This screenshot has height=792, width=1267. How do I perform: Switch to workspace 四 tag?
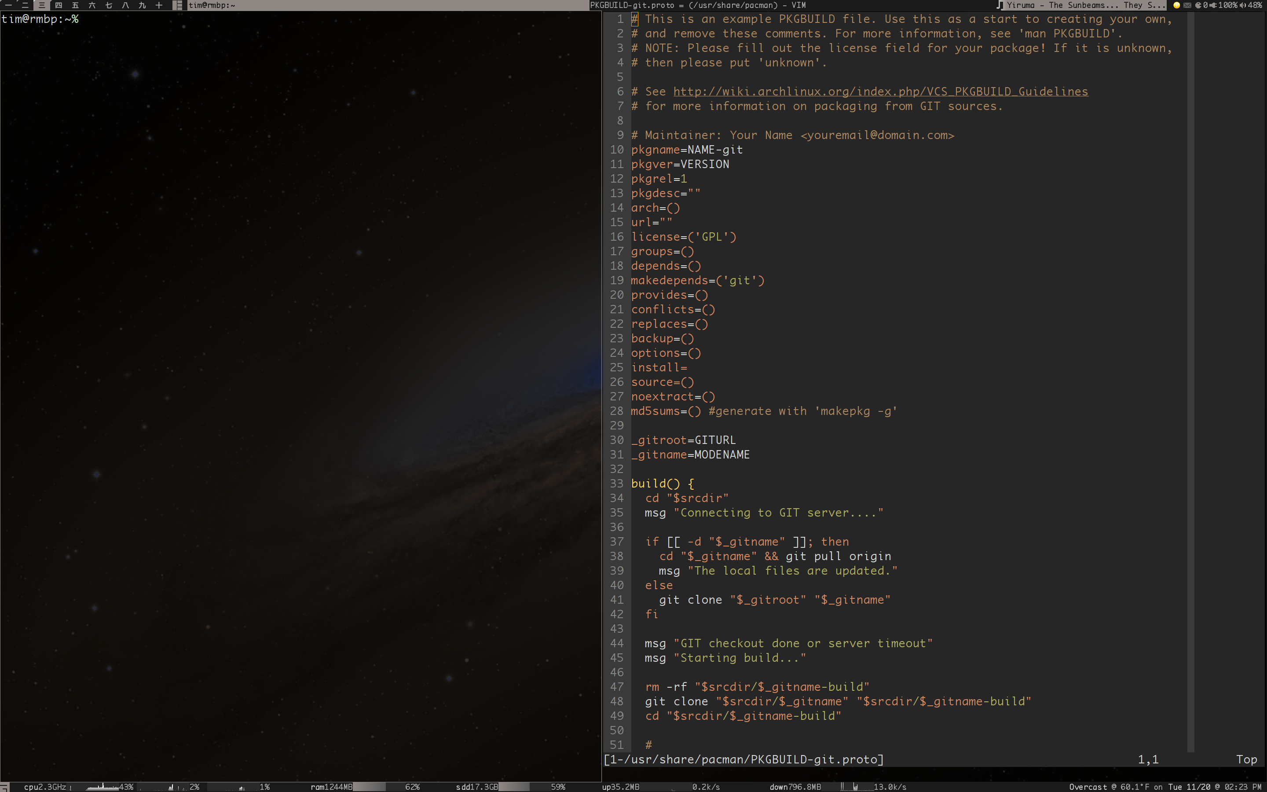pos(59,5)
